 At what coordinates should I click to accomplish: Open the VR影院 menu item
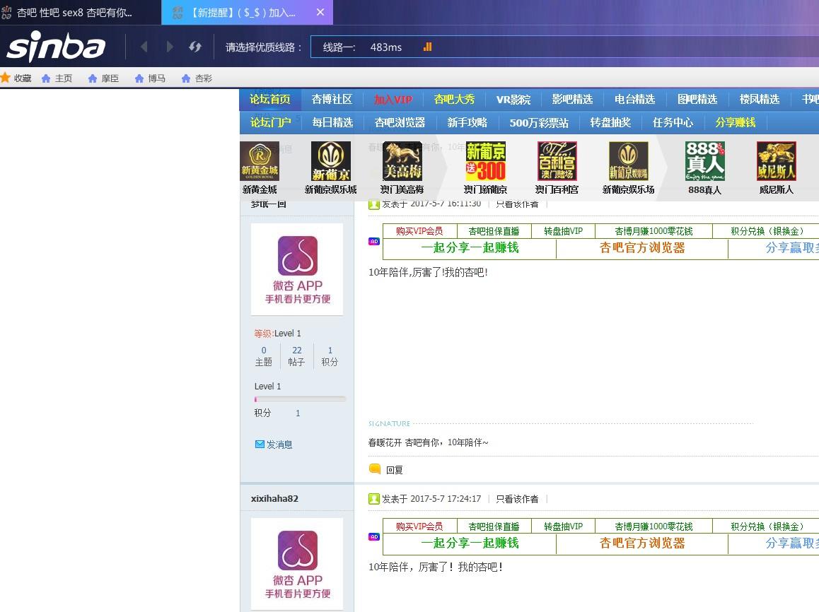(513, 99)
